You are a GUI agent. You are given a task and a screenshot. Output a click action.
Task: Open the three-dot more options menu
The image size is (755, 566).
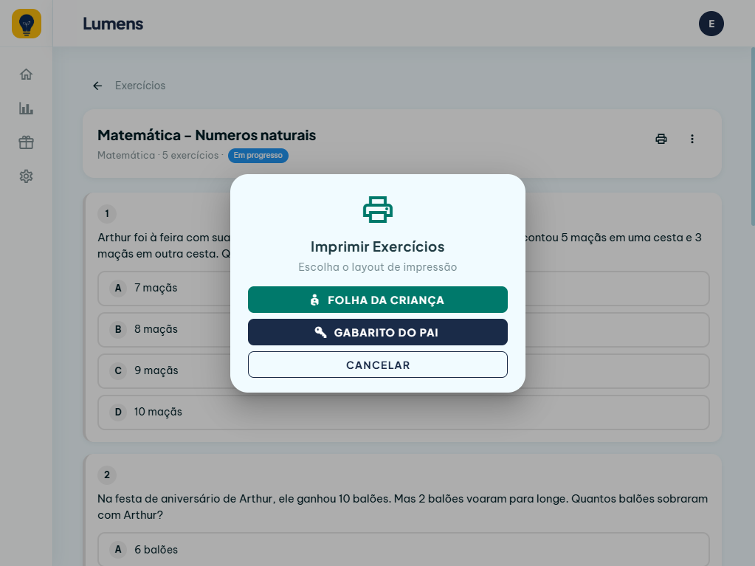692,139
